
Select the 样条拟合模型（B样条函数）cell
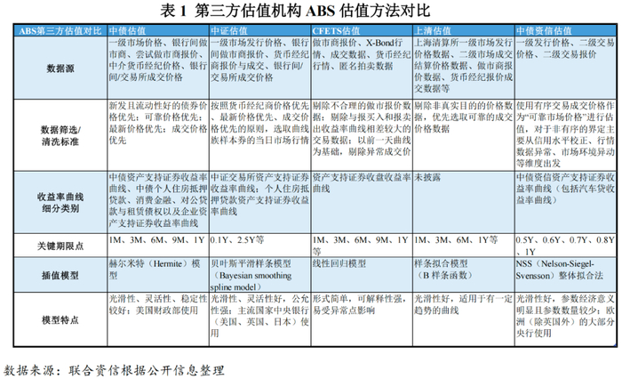464,275
